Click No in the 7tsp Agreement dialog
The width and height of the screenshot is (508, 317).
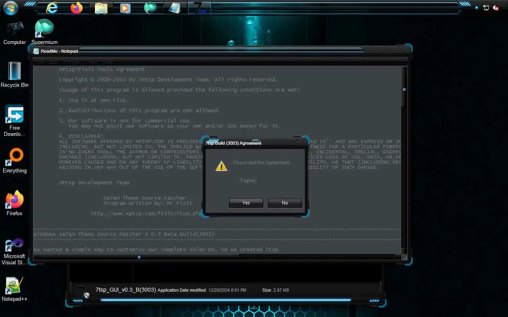tap(285, 203)
